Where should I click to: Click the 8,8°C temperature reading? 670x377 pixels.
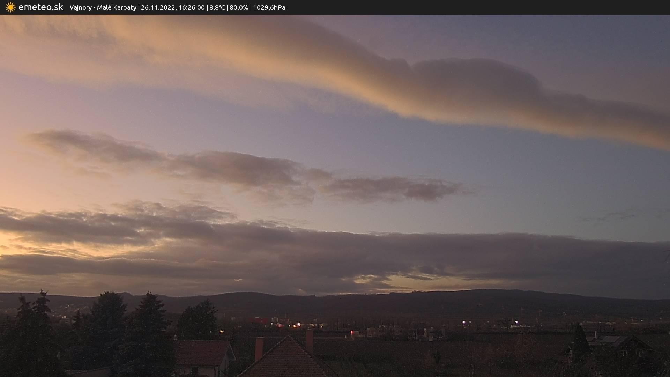217,8
